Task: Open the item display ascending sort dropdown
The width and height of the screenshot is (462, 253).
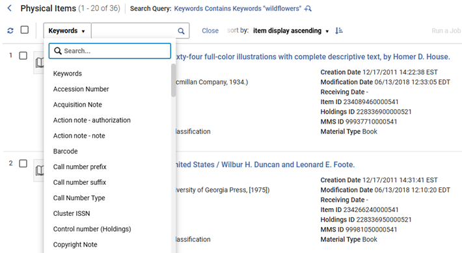Action: (291, 31)
